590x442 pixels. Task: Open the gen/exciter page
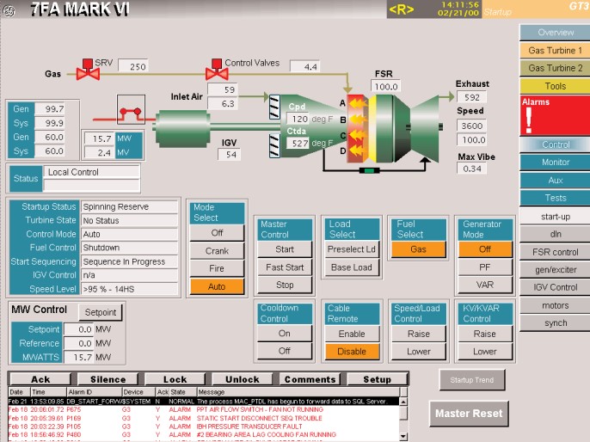point(555,270)
